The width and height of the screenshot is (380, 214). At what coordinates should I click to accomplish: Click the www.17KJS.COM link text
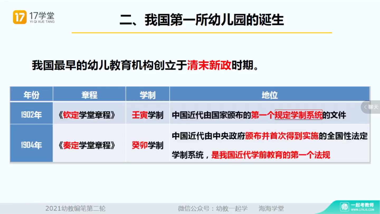click(362, 210)
